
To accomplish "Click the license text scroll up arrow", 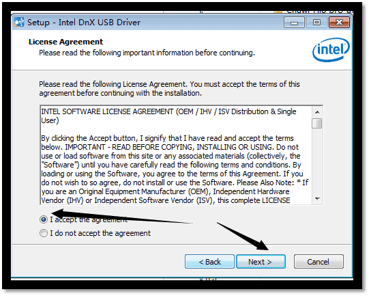I will pyautogui.click(x=317, y=112).
